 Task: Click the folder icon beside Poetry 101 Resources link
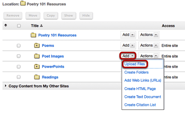click(x=34, y=35)
